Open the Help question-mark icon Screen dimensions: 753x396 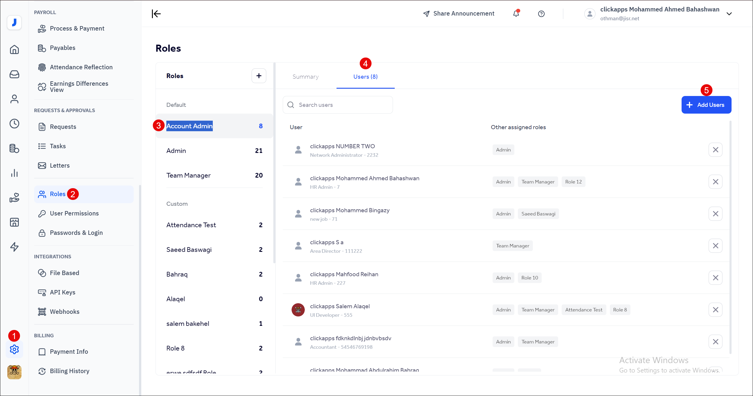point(541,14)
